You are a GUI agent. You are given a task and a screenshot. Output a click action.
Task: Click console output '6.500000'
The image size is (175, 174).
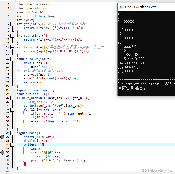pos(126,38)
